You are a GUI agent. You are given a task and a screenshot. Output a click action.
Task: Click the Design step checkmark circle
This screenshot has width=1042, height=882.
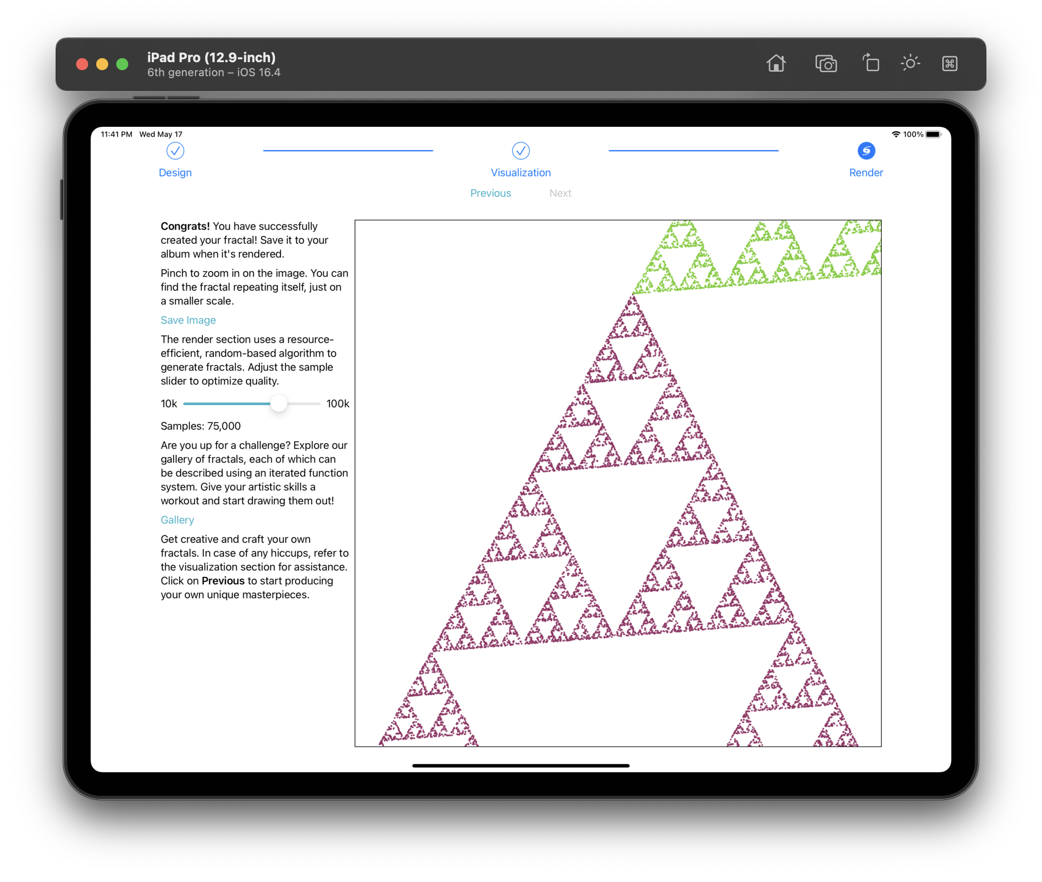[175, 151]
